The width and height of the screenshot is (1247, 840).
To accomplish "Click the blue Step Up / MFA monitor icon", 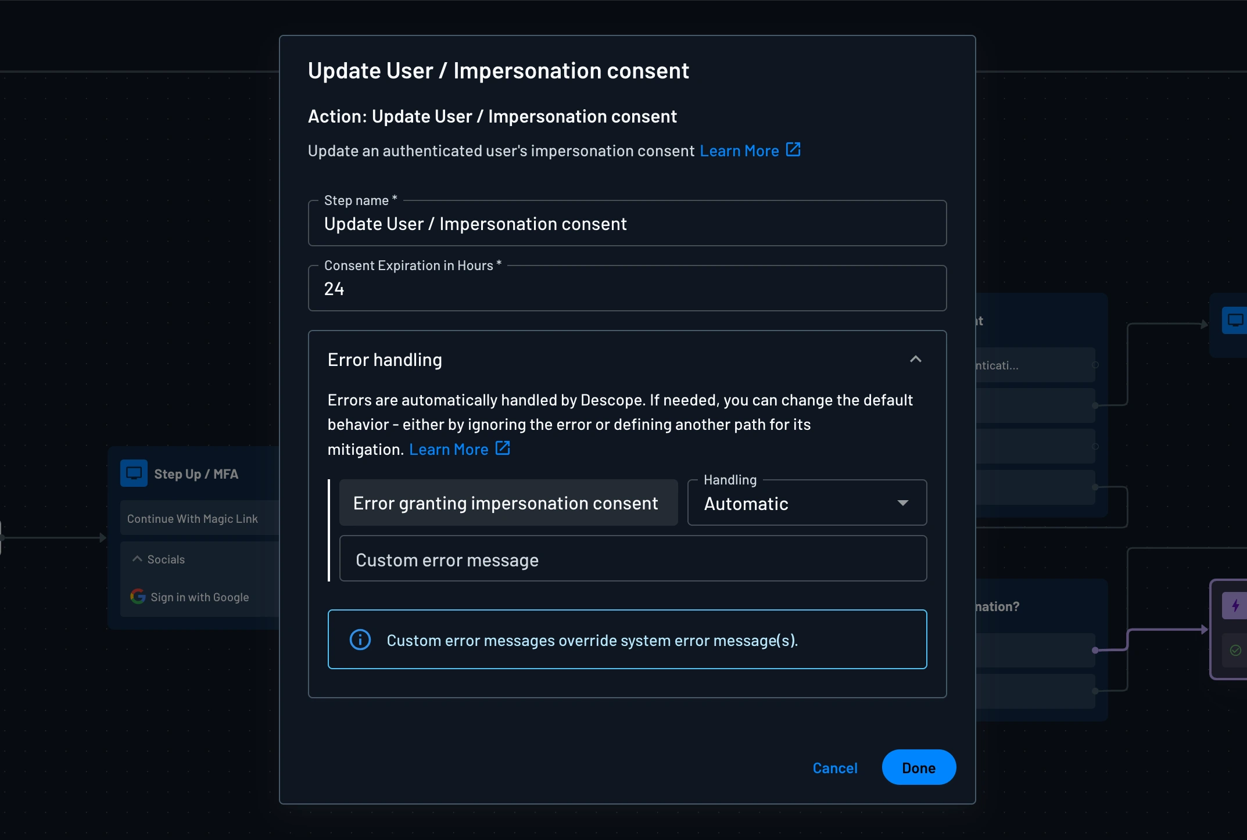I will click(133, 473).
